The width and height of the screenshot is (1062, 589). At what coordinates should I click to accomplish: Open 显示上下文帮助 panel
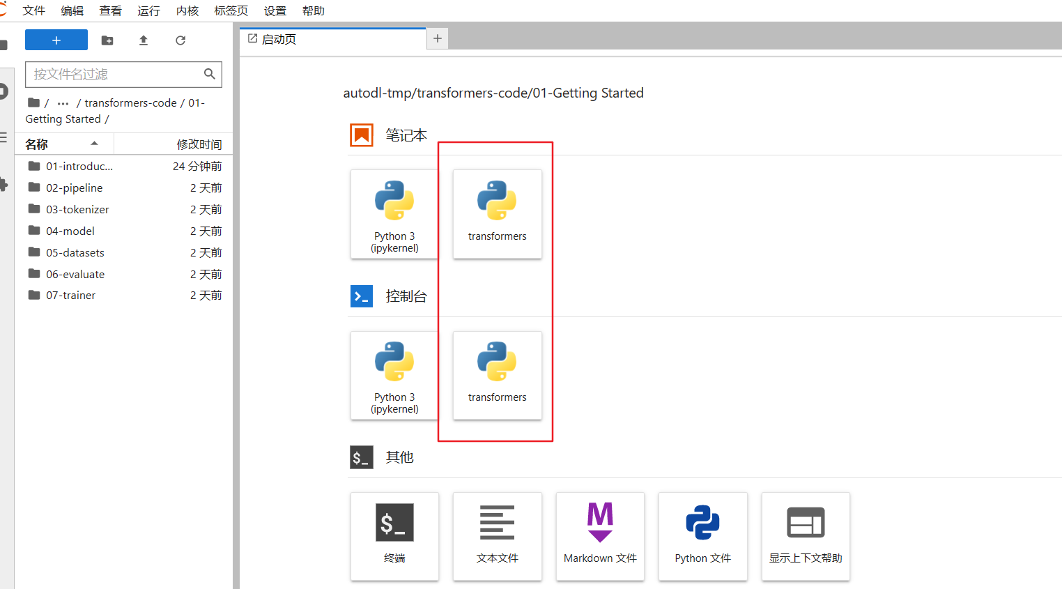[x=806, y=536]
